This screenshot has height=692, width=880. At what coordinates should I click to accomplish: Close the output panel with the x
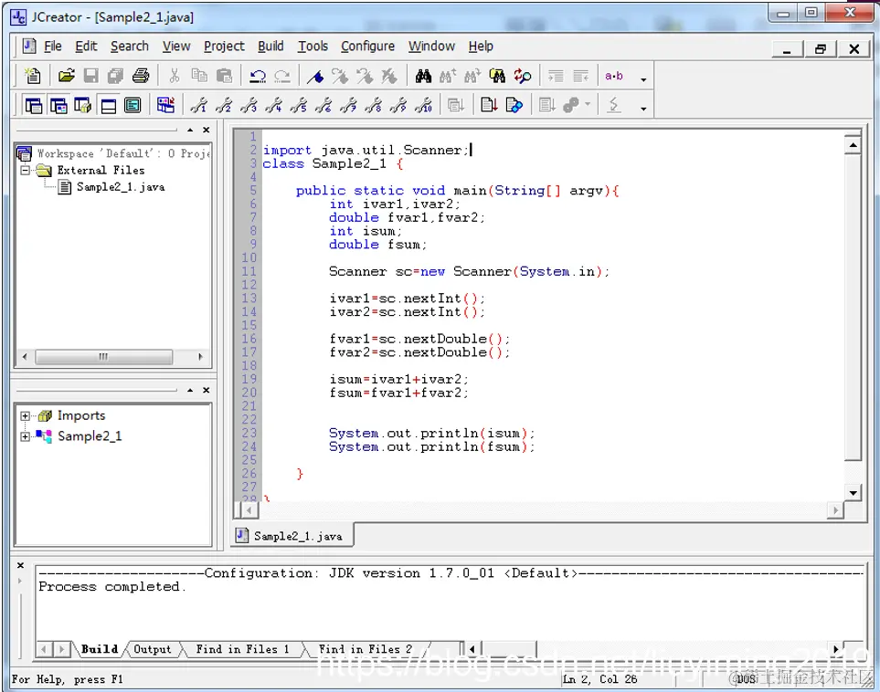pyautogui.click(x=21, y=565)
